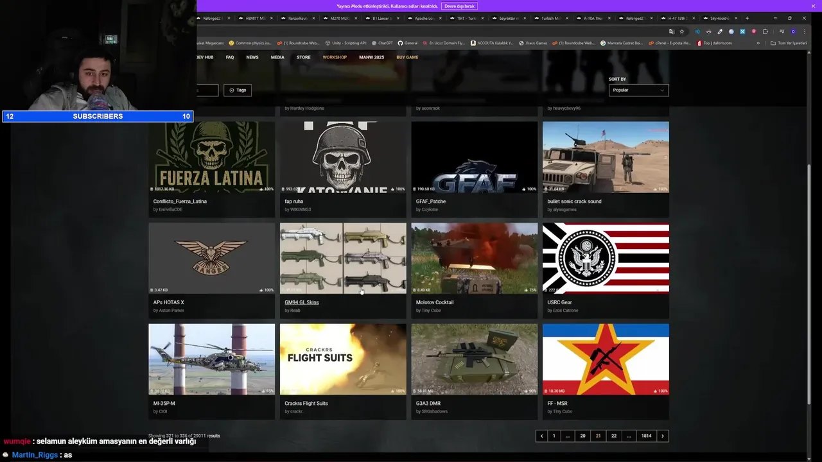Image resolution: width=822 pixels, height=462 pixels.
Task: Open the GM94 GL Skins mod title
Action: click(x=302, y=302)
